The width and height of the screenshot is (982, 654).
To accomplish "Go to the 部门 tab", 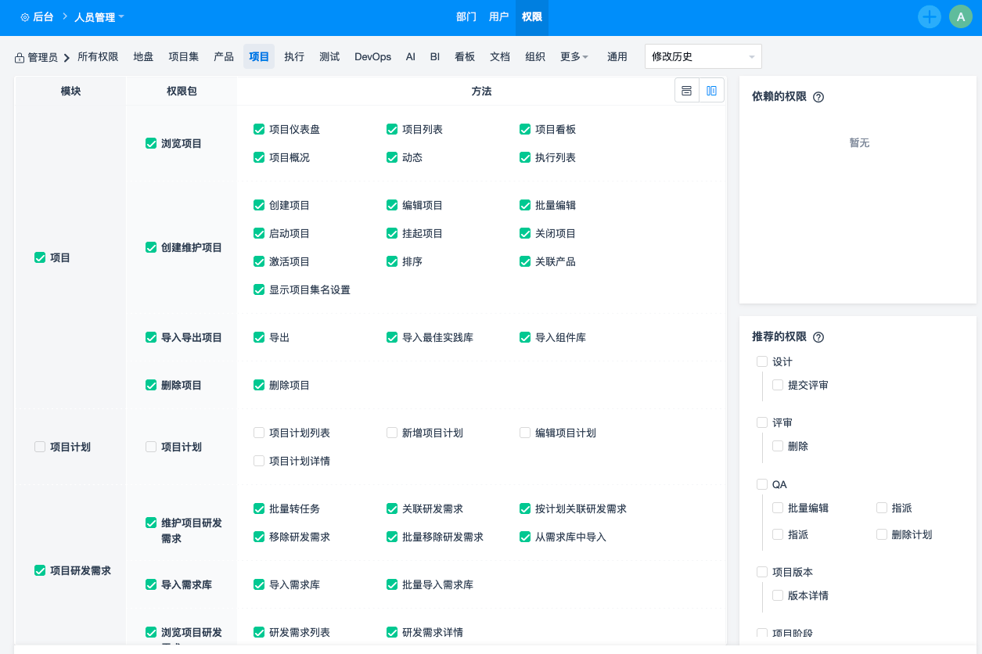I will point(466,17).
